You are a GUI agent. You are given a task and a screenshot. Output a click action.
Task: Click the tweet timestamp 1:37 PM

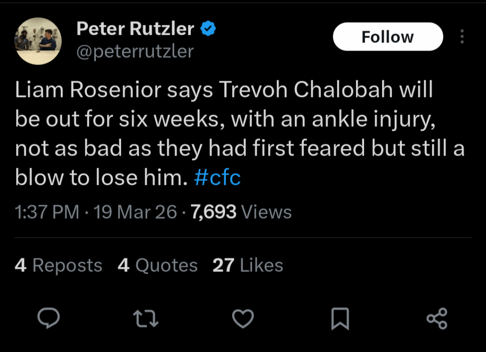47,212
